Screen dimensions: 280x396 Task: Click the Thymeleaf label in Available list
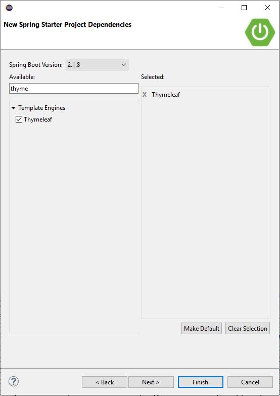(x=38, y=119)
